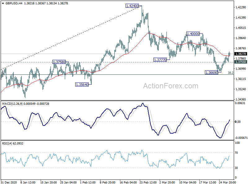Select the current price tag 1.38278
This screenshot has height=186, width=248.
(241, 54)
